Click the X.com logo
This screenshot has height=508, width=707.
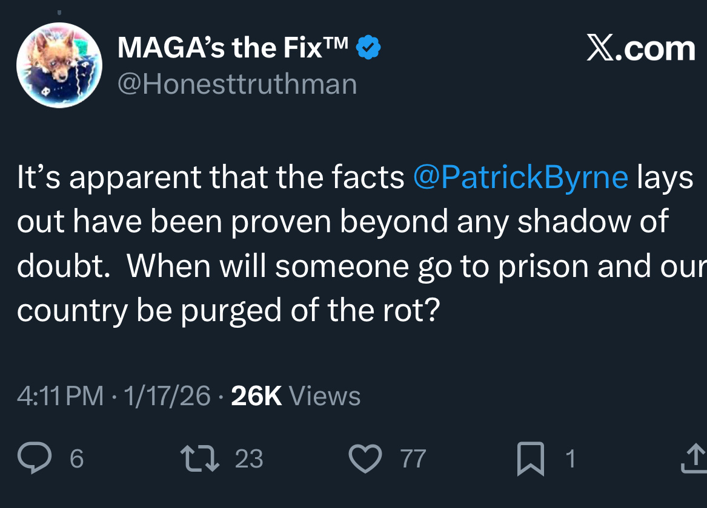coord(640,48)
